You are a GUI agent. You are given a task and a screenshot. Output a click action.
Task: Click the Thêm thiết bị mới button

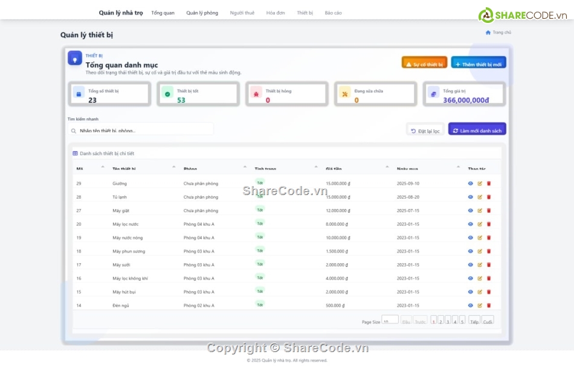click(x=478, y=62)
